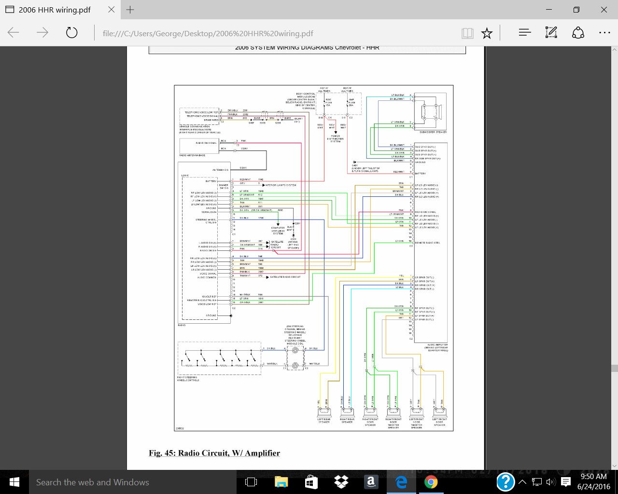
Task: Click the Radio On Signal antenna label
Action: coord(206,143)
